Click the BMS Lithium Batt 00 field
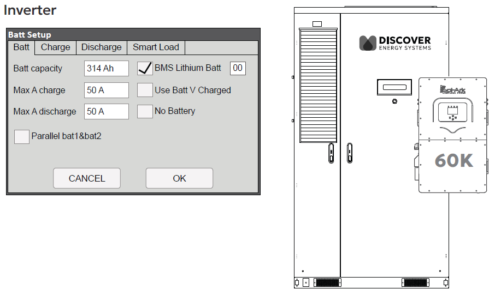This screenshot has width=495, height=295. [238, 68]
